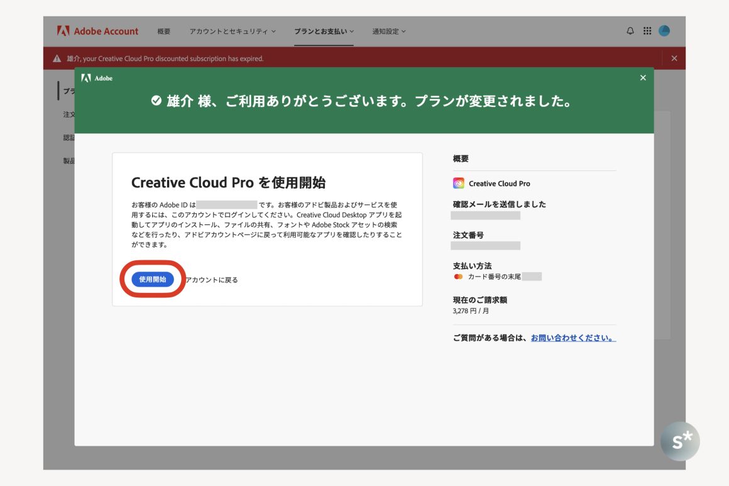The width and height of the screenshot is (729, 486).
Task: Select the 製品 sidebar item
Action: pos(69,161)
